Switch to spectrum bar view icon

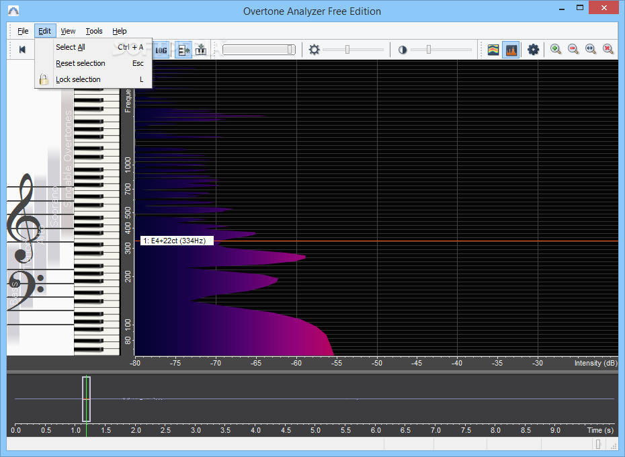(x=511, y=50)
